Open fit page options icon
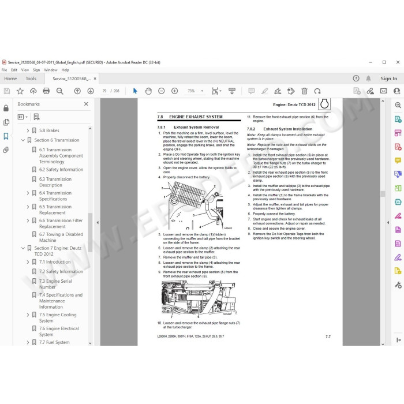This screenshot has height=404, width=404. [216, 91]
